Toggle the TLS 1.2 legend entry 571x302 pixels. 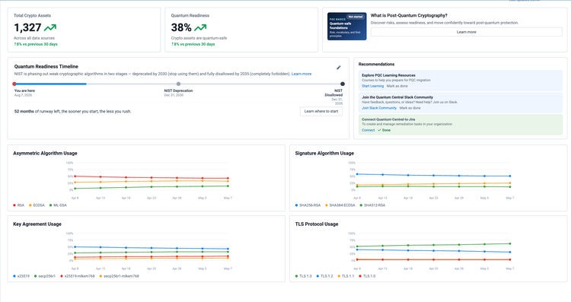[x=325, y=276]
